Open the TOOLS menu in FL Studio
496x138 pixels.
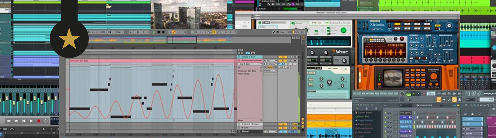(x=390, y=93)
